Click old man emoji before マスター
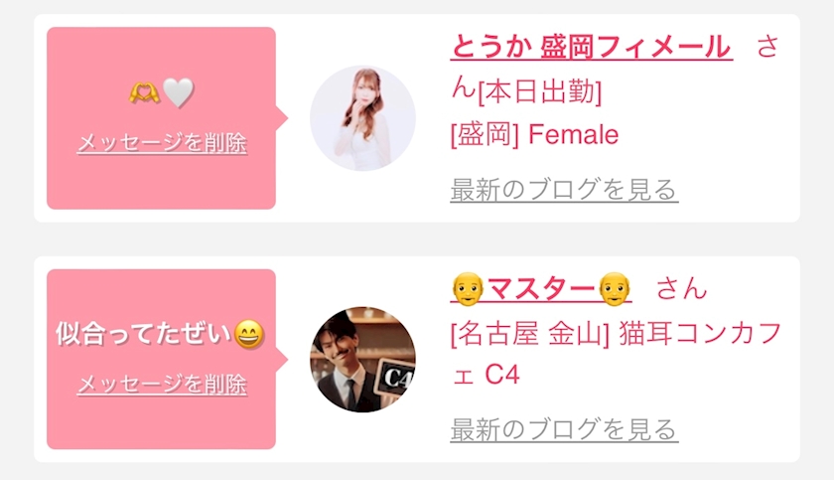Screen dimensions: 834x480 (x=468, y=289)
